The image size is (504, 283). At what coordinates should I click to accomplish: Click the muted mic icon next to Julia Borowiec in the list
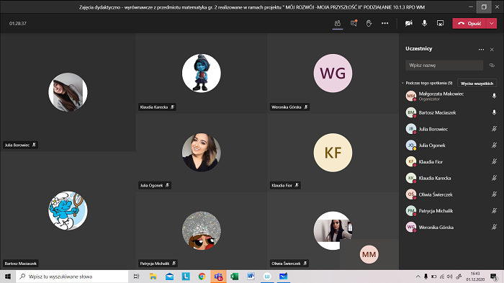494,129
